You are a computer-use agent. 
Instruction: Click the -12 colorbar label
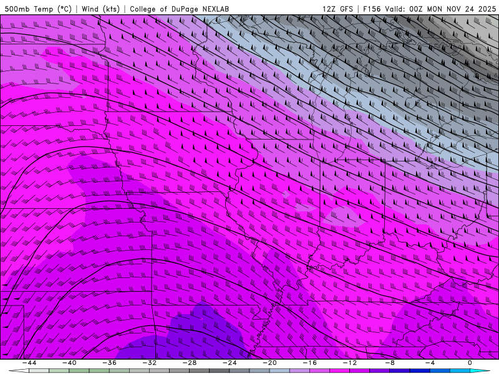pyautogui.click(x=350, y=363)
